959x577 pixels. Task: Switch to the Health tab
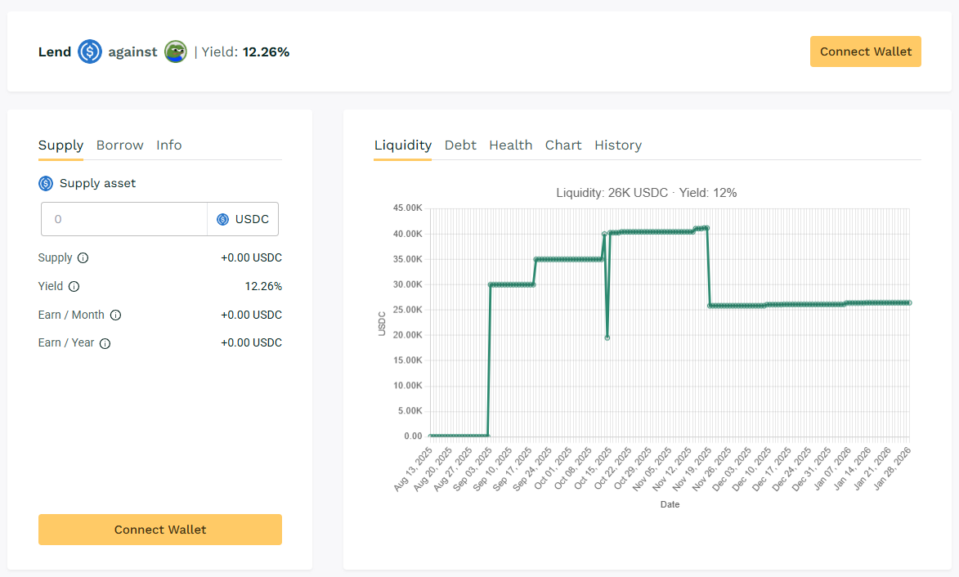(x=510, y=145)
